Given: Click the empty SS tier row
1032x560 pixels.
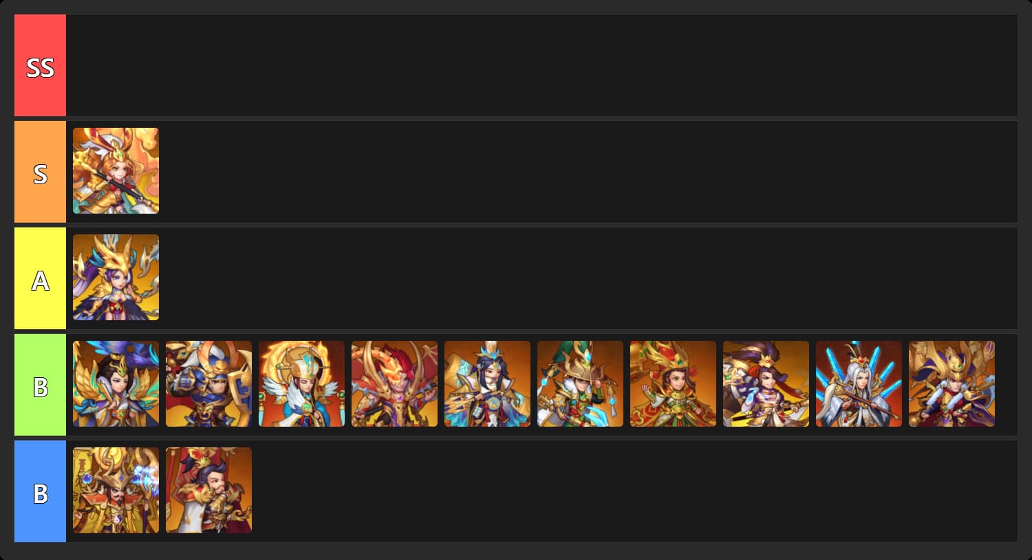Looking at the screenshot, I should tap(541, 65).
